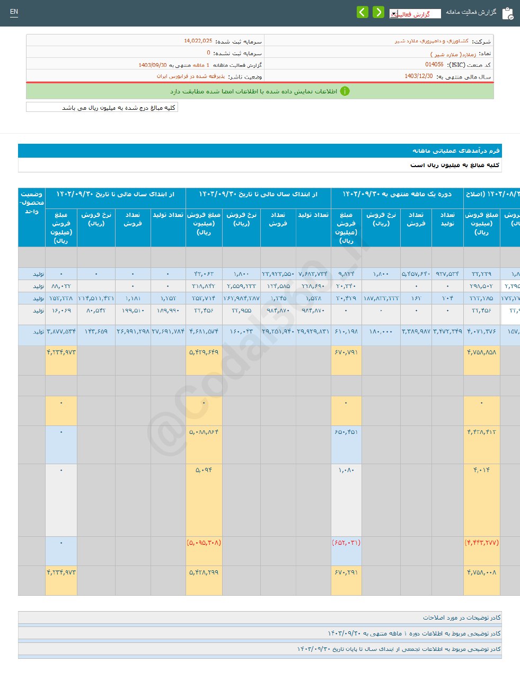Click the ISIC industry code 014055
This screenshot has height=679, width=520.
tap(434, 65)
